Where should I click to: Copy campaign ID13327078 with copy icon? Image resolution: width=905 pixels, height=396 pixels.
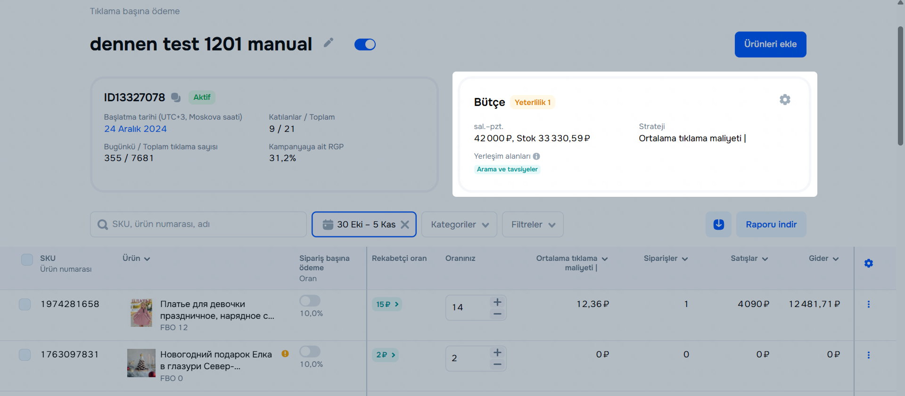point(176,97)
